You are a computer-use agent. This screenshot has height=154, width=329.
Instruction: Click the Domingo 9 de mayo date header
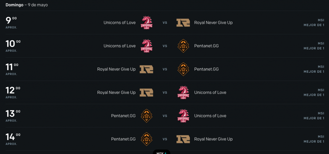point(27,5)
